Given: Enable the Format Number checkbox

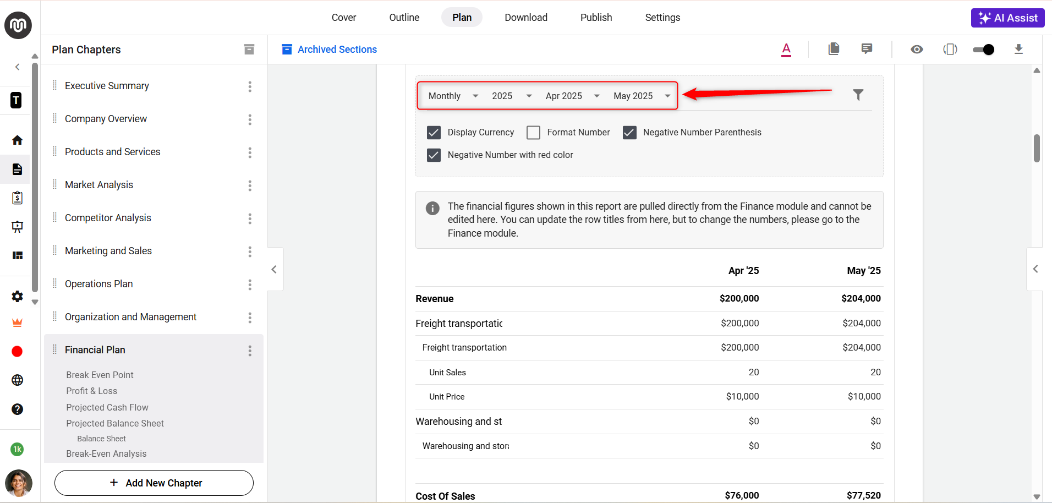Looking at the screenshot, I should tap(533, 133).
